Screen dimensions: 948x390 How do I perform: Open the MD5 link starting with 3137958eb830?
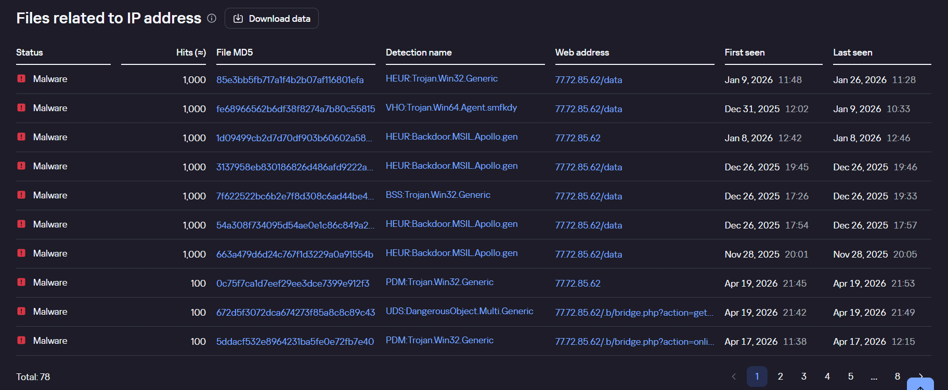tap(295, 167)
